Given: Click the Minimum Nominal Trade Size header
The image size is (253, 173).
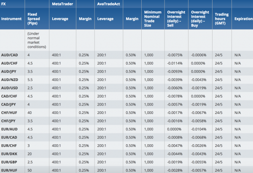Looking at the screenshot, I should [153, 19].
